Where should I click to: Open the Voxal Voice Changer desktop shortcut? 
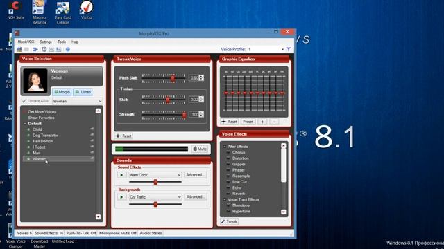(x=16, y=244)
